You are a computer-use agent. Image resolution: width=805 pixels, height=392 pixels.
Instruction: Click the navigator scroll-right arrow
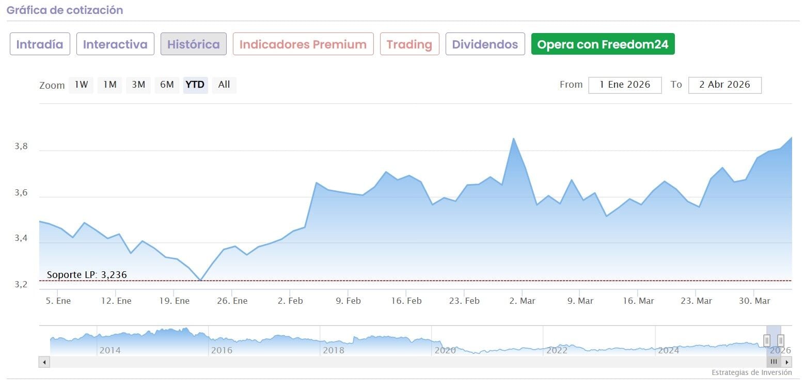(787, 362)
